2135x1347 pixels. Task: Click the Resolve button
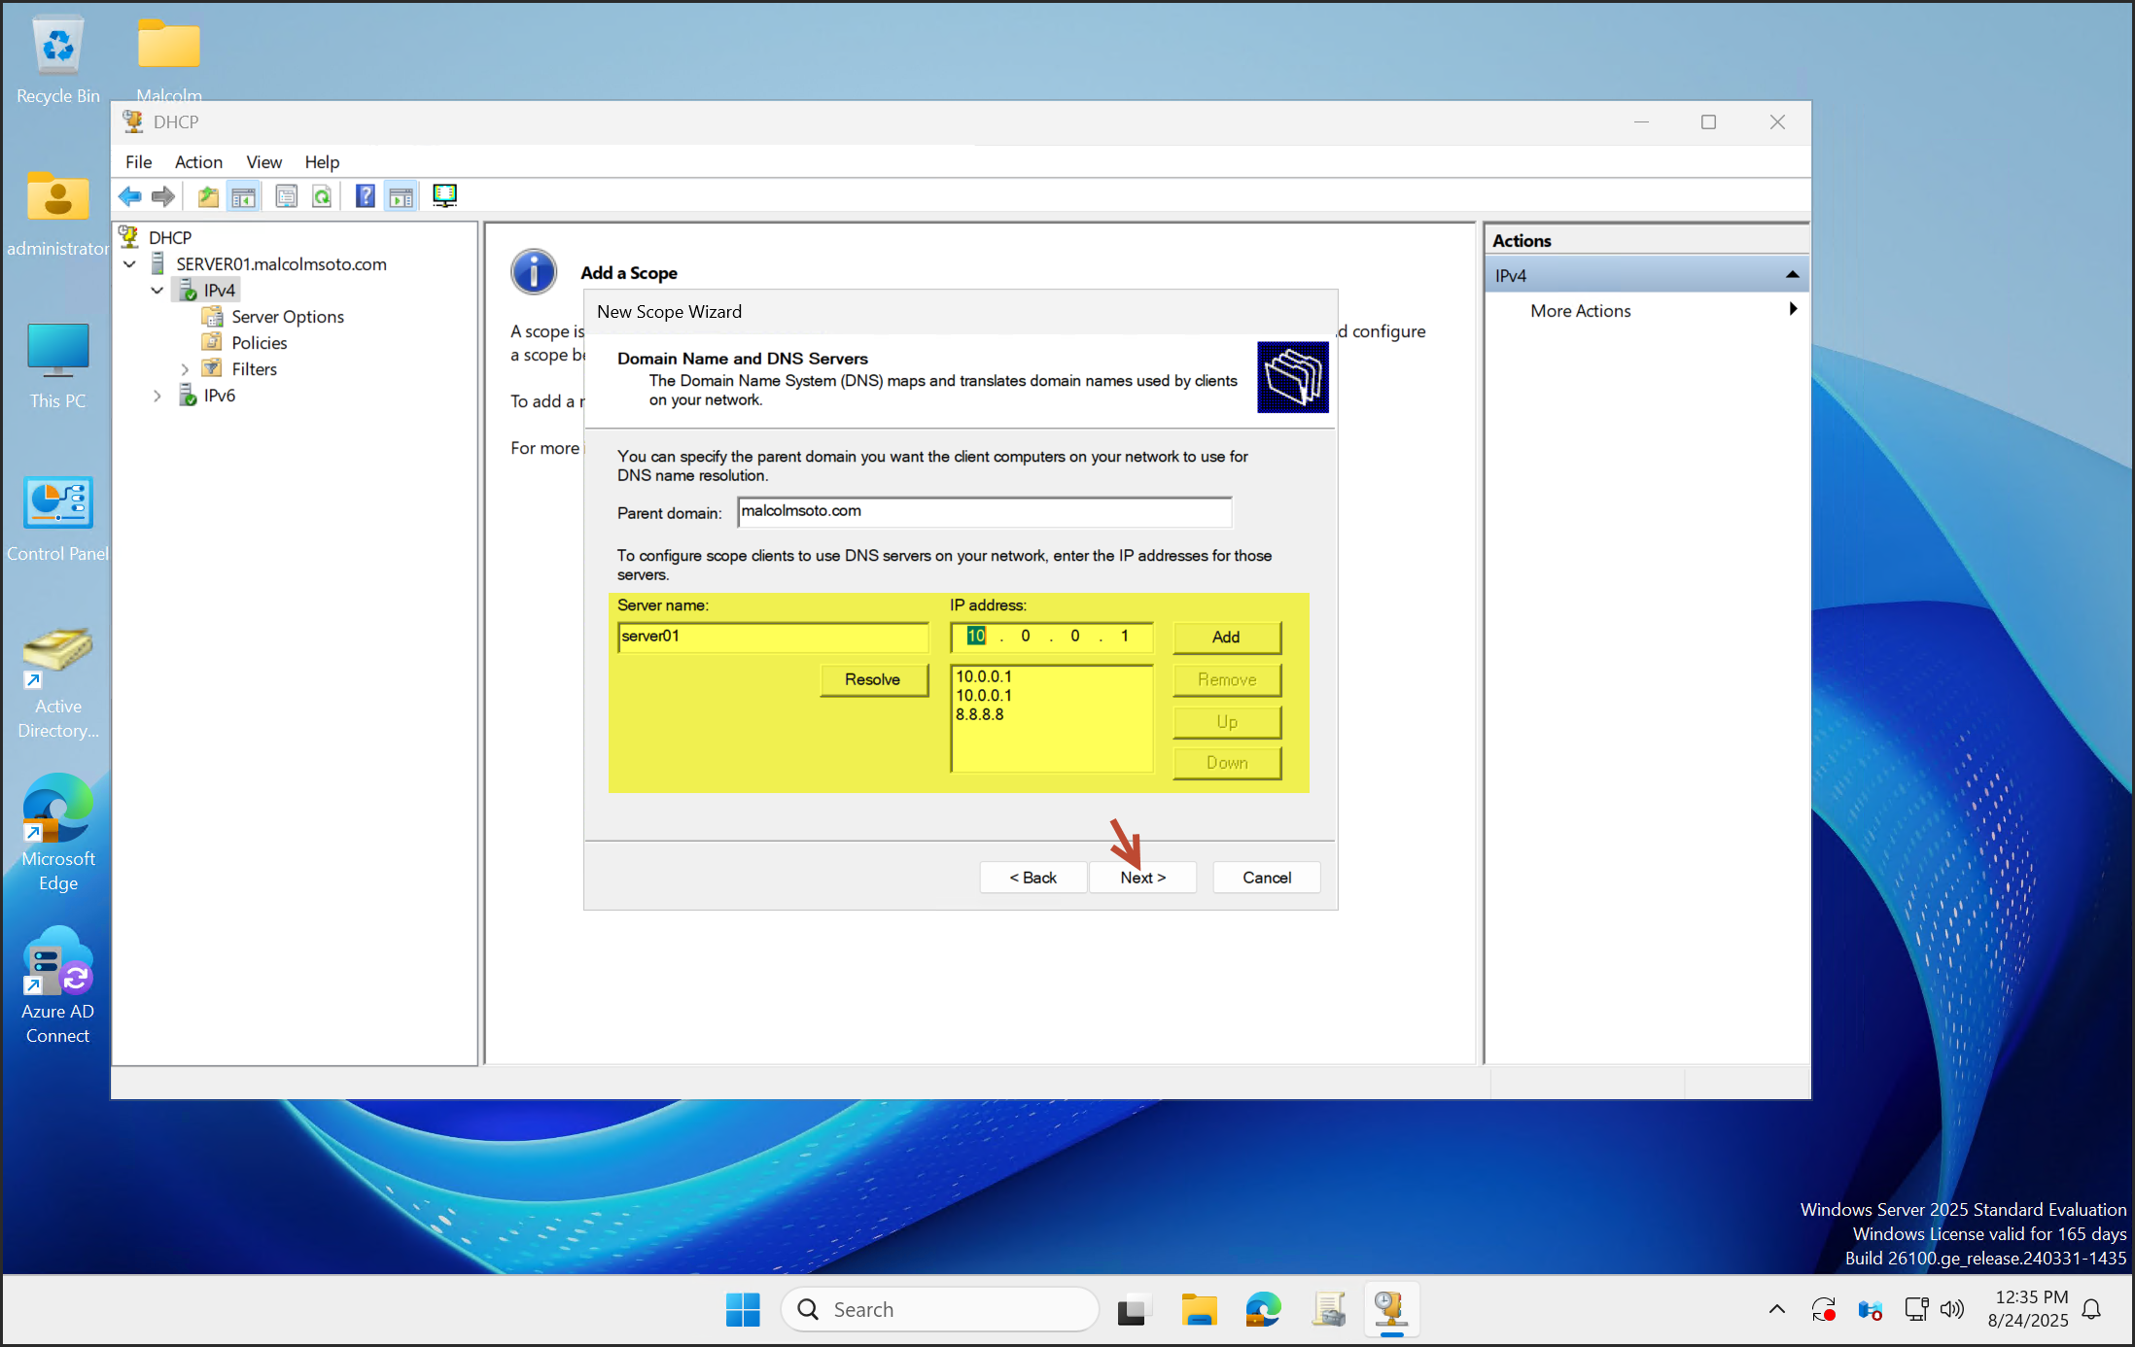click(x=873, y=679)
